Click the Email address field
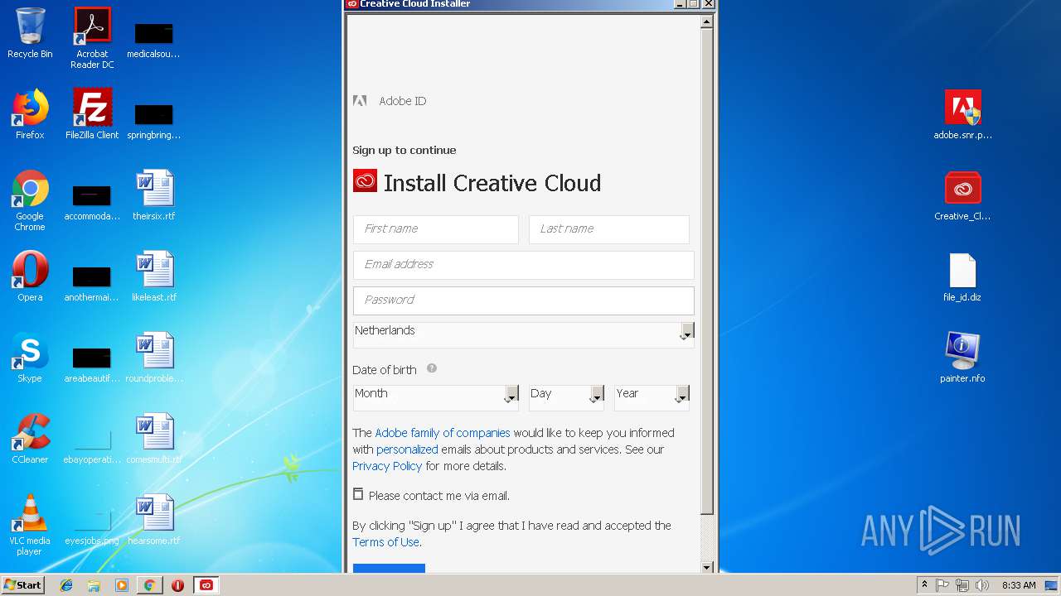1061x596 pixels. [x=524, y=265]
